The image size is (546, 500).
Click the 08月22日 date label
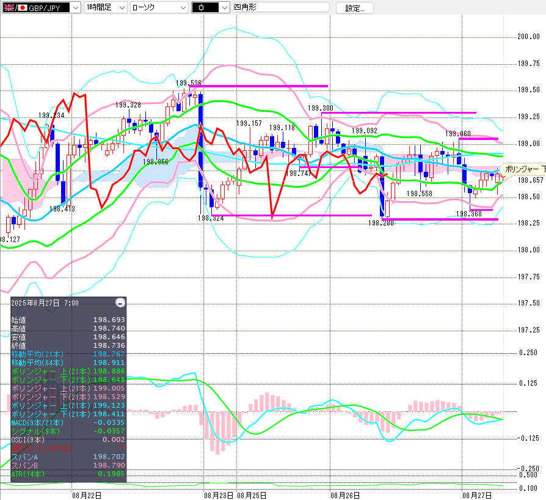(87, 496)
